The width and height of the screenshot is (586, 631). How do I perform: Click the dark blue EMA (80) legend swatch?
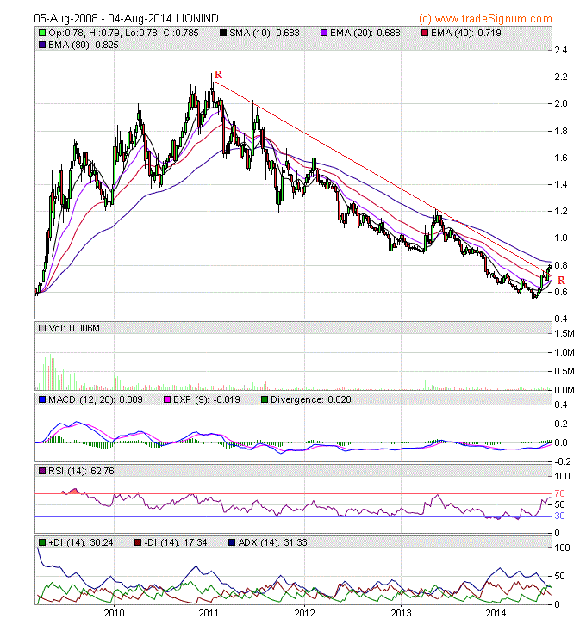coord(42,45)
